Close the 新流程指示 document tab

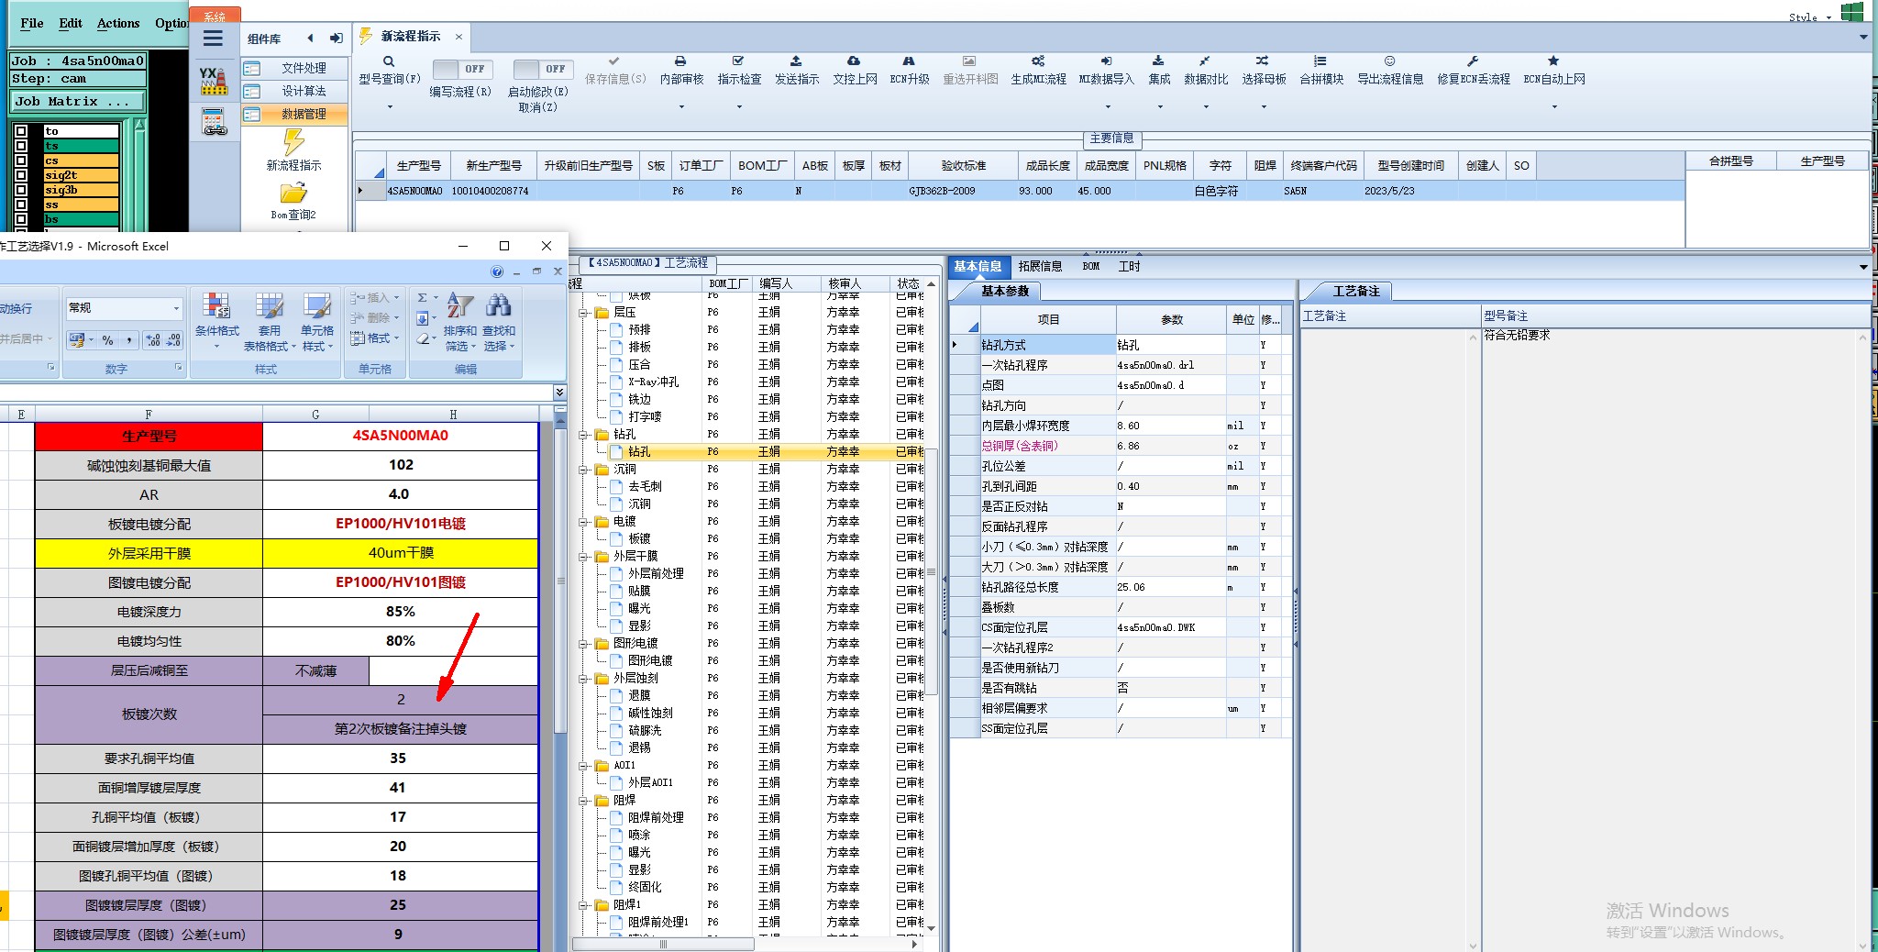[458, 37]
